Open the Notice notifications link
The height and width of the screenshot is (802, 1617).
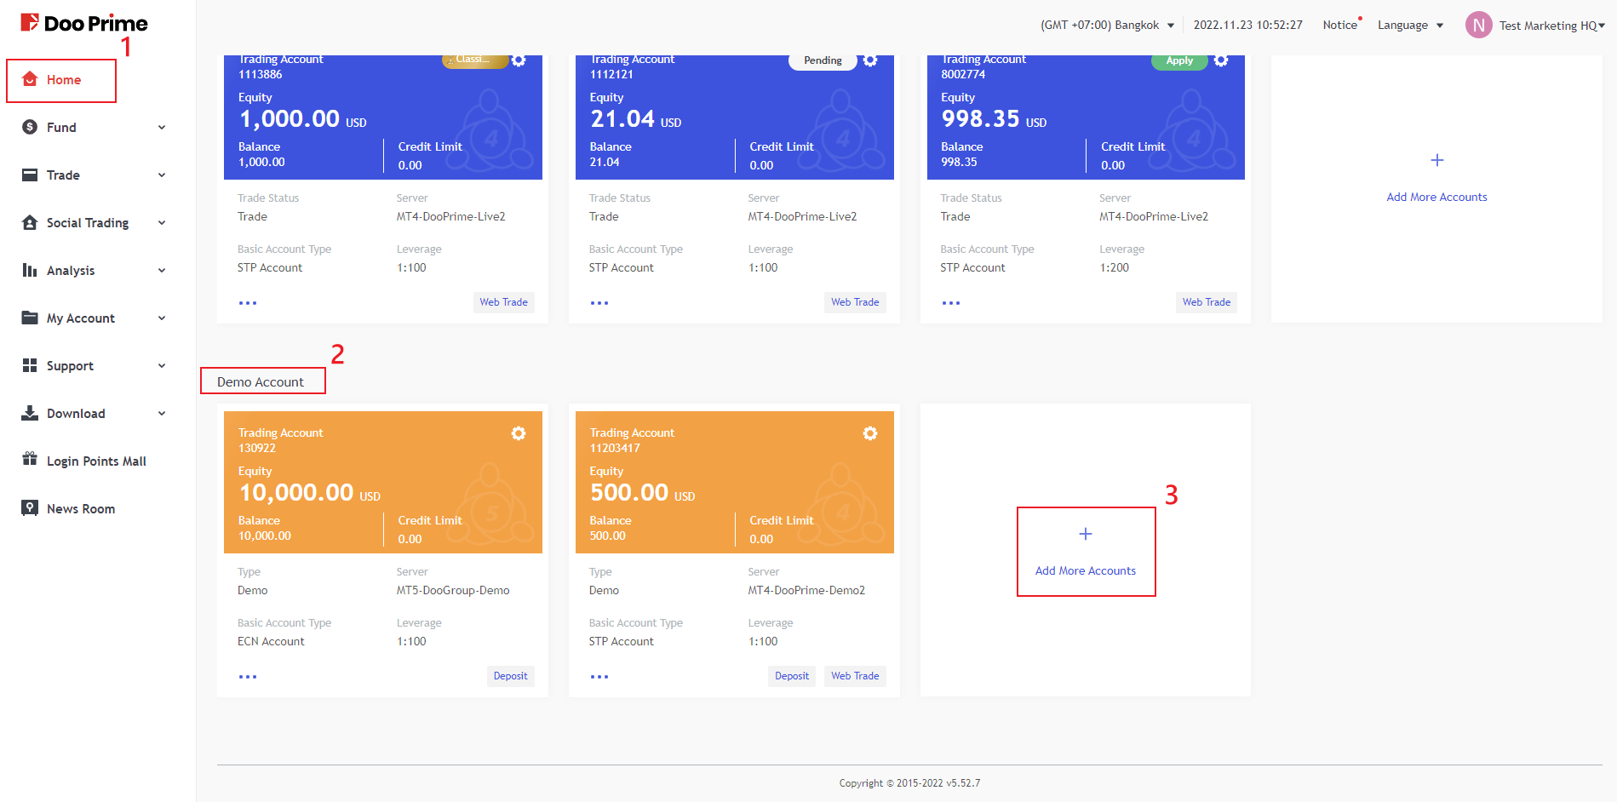pos(1339,26)
